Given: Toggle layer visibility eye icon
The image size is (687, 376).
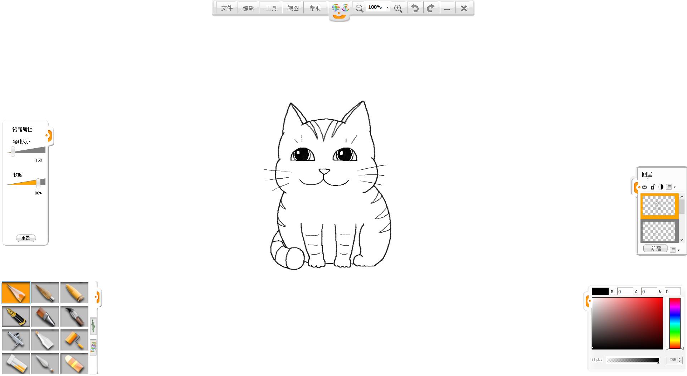Looking at the screenshot, I should (x=644, y=187).
